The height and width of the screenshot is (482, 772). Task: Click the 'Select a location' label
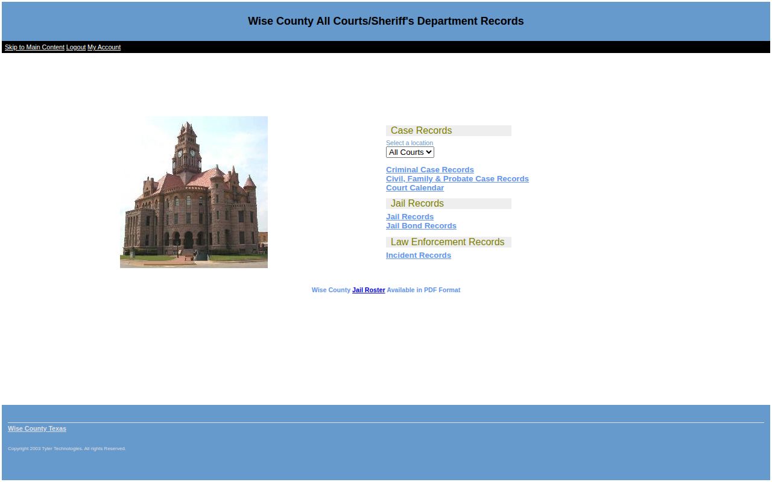click(410, 143)
